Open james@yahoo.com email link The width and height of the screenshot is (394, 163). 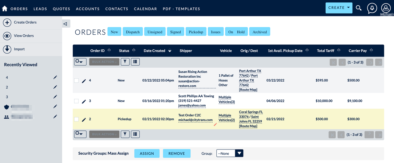192,105
